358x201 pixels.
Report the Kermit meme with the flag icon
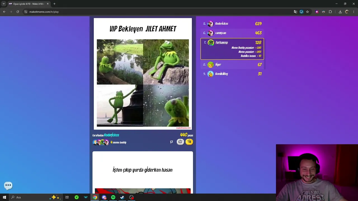pos(171,142)
